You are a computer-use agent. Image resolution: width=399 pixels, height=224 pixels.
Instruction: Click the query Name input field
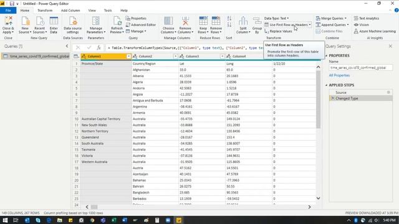[360, 68]
